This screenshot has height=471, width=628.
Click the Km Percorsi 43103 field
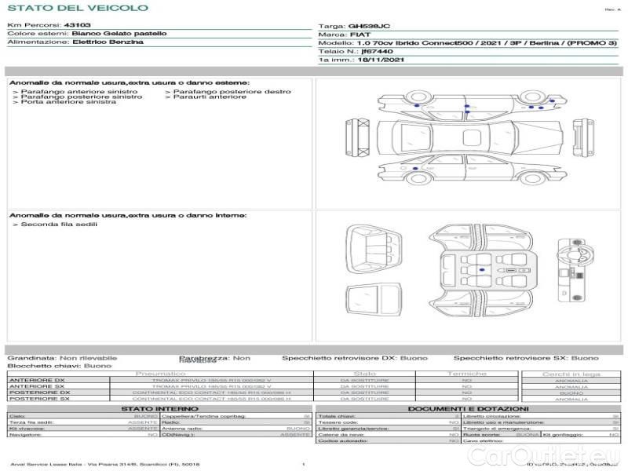49,26
